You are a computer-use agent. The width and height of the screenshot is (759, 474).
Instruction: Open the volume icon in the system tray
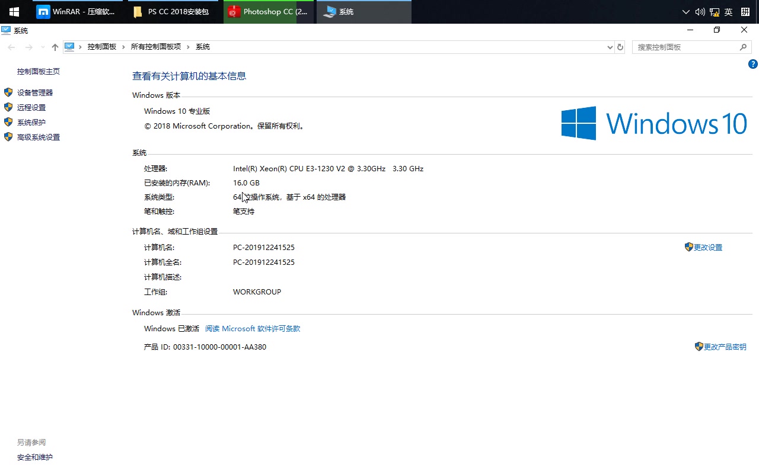click(x=700, y=11)
